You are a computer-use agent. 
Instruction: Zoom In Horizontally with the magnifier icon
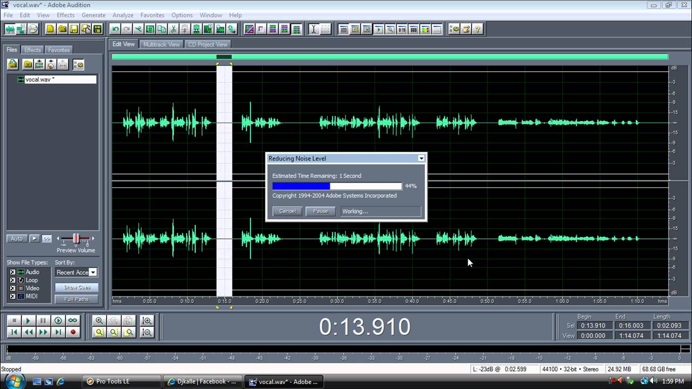[99, 321]
